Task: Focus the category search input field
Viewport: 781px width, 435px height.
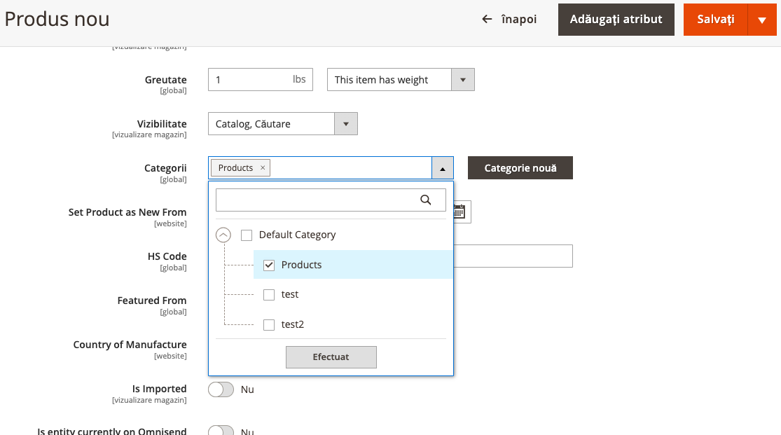Action: point(331,200)
